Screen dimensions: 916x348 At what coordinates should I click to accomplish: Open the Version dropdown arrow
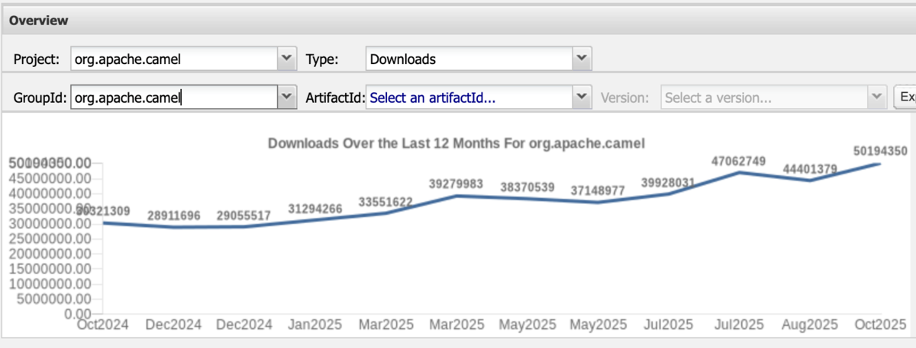pyautogui.click(x=876, y=97)
